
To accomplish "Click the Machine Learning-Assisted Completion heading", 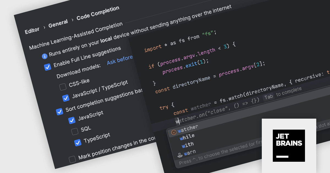I will pyautogui.click(x=76, y=36).
